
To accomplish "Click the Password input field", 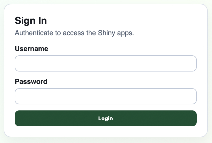I will click(106, 96).
